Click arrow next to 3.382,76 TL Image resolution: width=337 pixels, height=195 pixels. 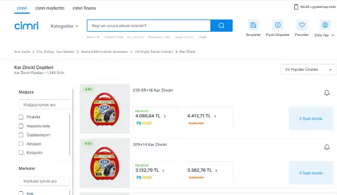click(x=216, y=171)
